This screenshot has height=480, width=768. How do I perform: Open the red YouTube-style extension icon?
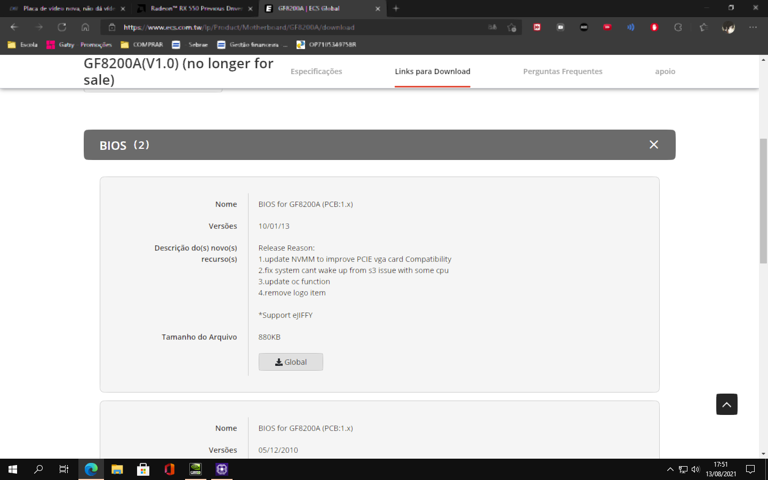[x=607, y=27]
